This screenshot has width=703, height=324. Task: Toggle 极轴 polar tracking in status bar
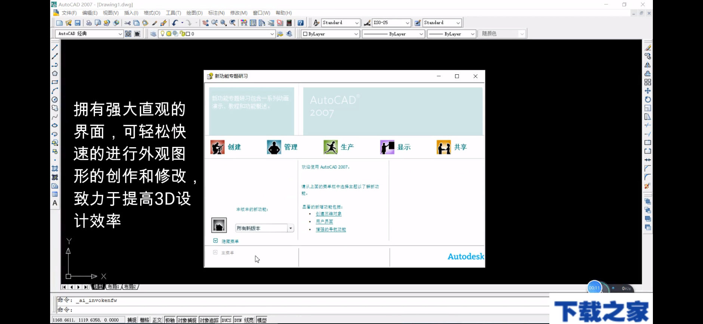(x=170, y=320)
